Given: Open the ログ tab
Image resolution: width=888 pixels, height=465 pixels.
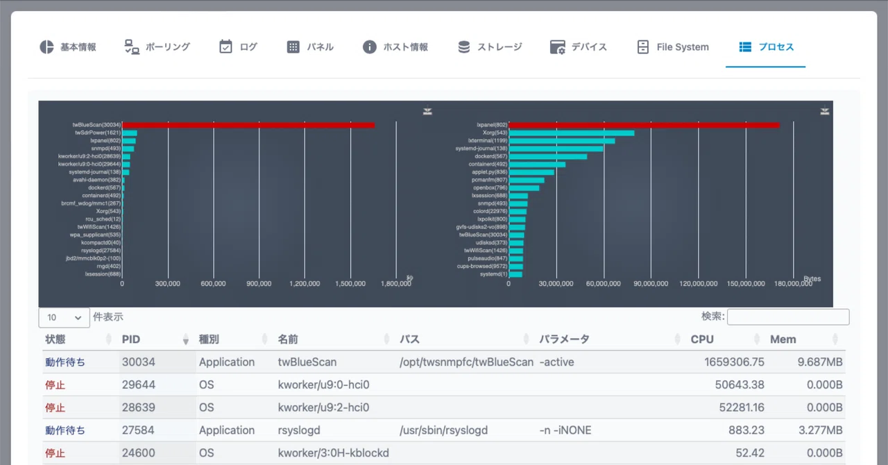Looking at the screenshot, I should coord(238,47).
